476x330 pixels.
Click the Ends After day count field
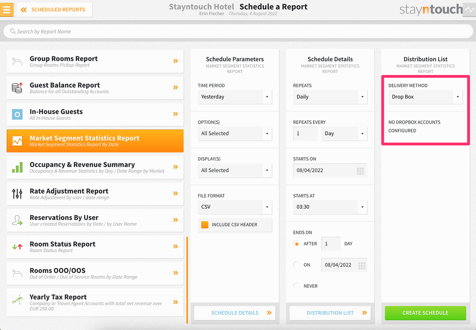pos(331,244)
